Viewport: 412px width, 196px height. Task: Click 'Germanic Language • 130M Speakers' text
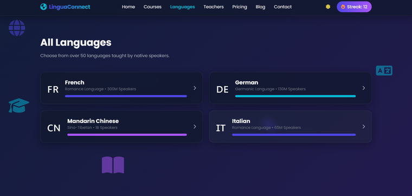[x=271, y=89]
